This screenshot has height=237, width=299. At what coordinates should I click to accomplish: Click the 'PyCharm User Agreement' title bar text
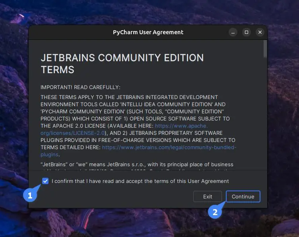pos(148,32)
